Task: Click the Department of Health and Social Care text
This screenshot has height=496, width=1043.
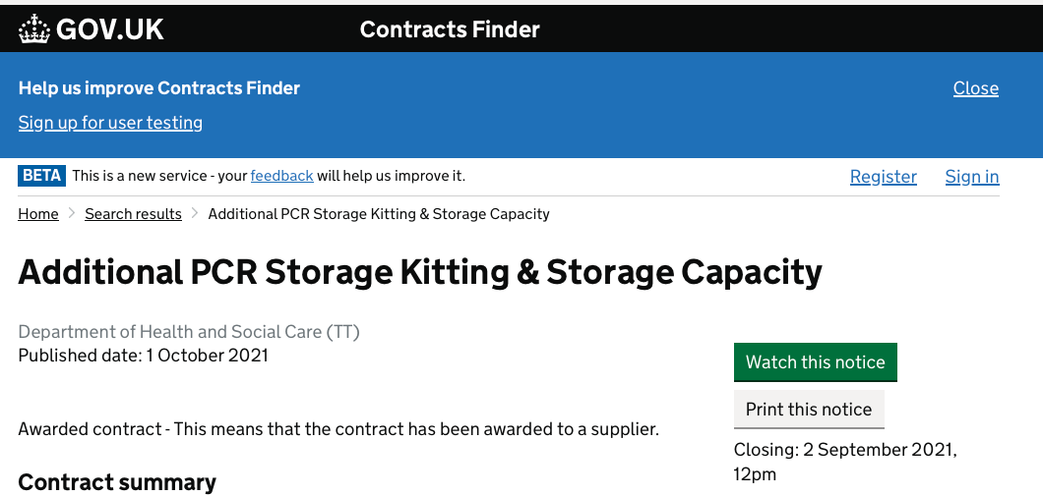Action: [189, 332]
